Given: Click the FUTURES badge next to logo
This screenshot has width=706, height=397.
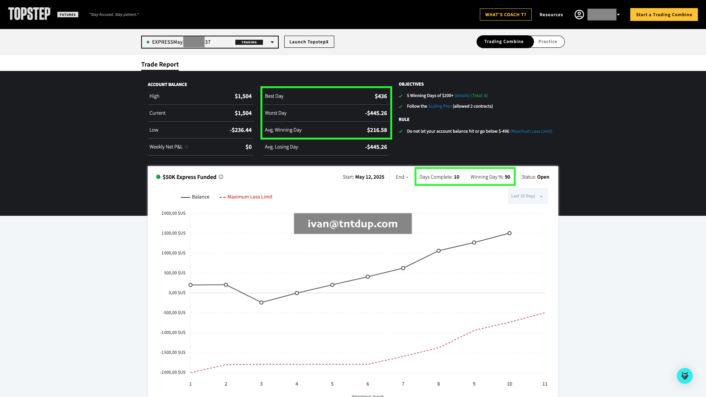Looking at the screenshot, I should pos(68,15).
